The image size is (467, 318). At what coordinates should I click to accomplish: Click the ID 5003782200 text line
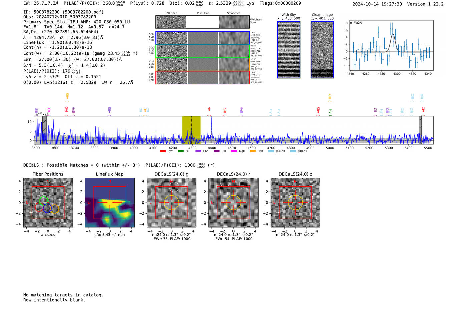pyautogui.click(x=63, y=12)
